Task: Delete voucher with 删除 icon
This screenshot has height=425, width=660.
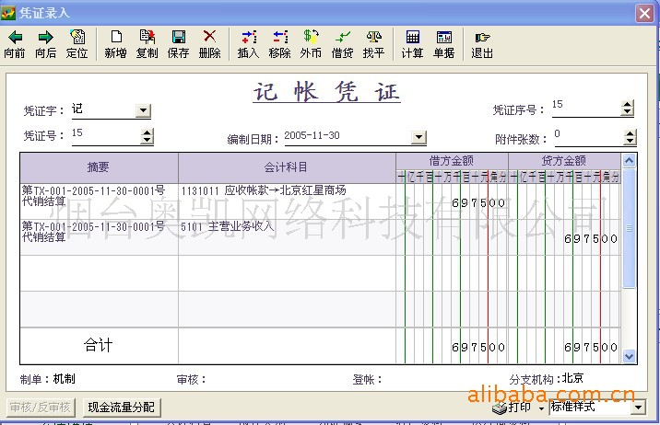Action: (x=209, y=44)
